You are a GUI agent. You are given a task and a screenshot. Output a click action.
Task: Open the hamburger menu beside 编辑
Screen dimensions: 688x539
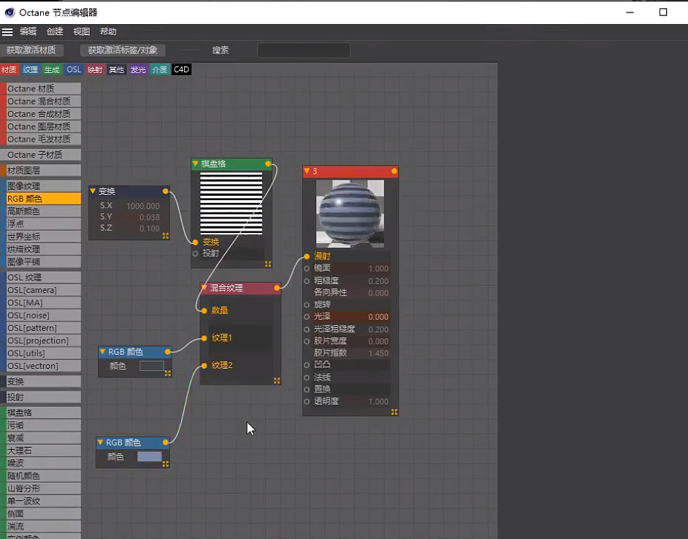9,31
